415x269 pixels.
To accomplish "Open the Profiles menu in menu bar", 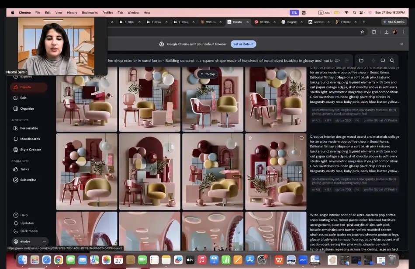I will [108, 12].
